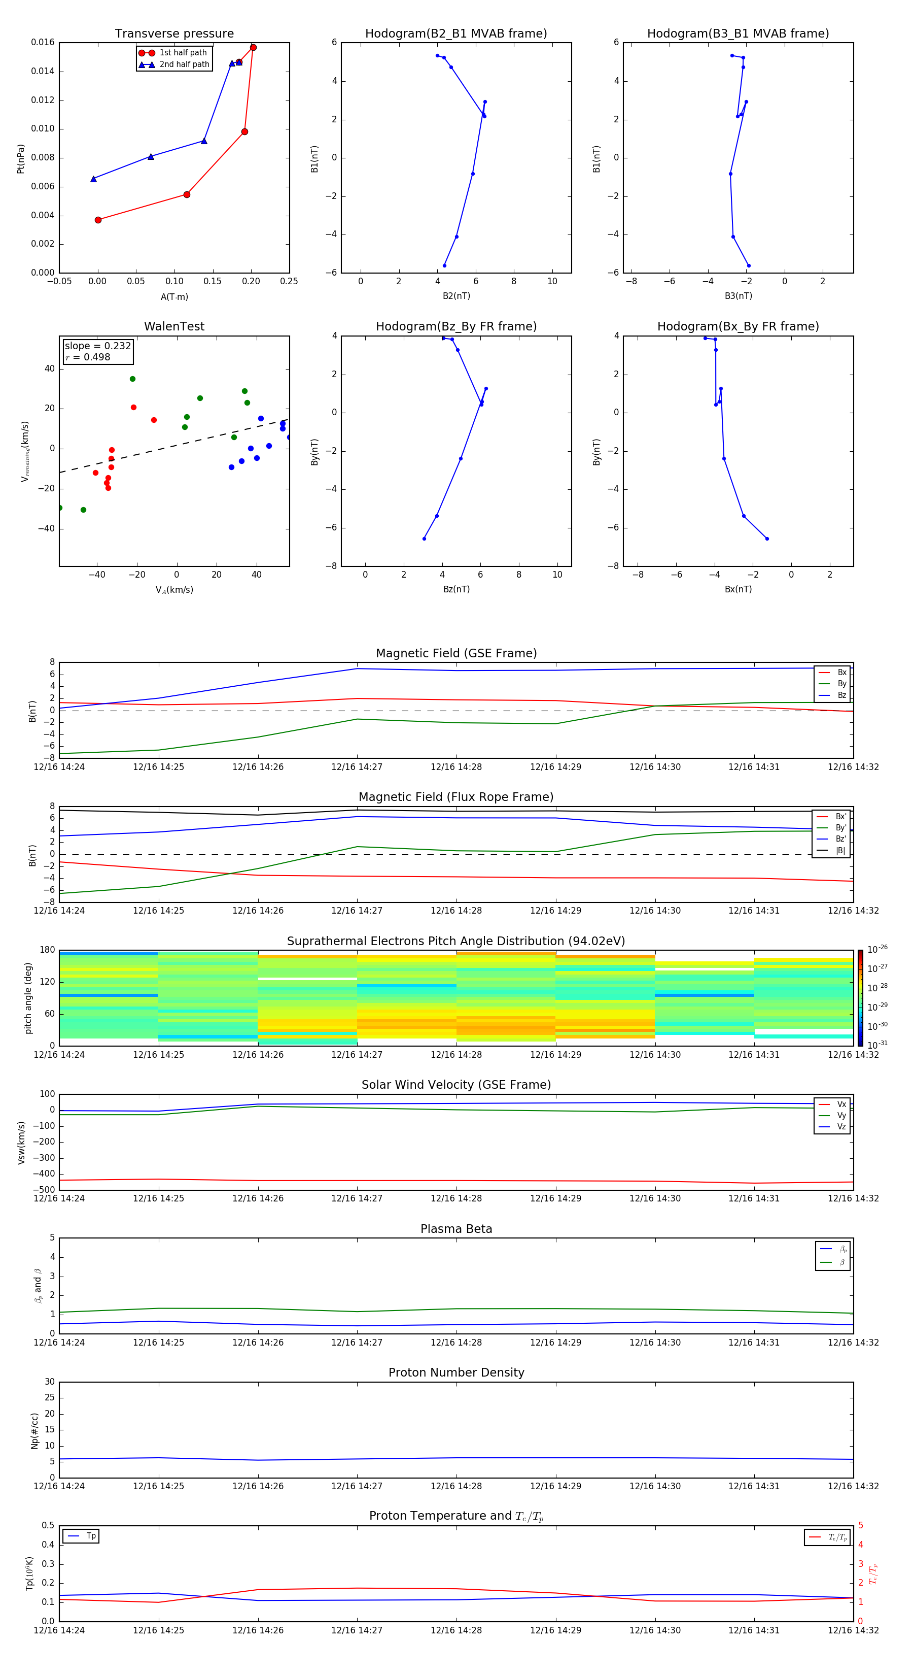Click the 'Hodogram(B3_B1 MVAB frame)' title
The image size is (913, 1675).
point(738,34)
